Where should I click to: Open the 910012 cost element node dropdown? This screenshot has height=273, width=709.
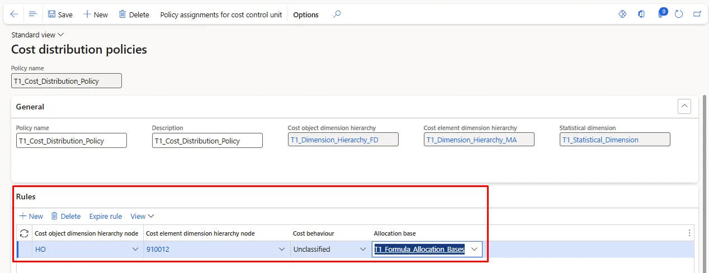click(282, 250)
